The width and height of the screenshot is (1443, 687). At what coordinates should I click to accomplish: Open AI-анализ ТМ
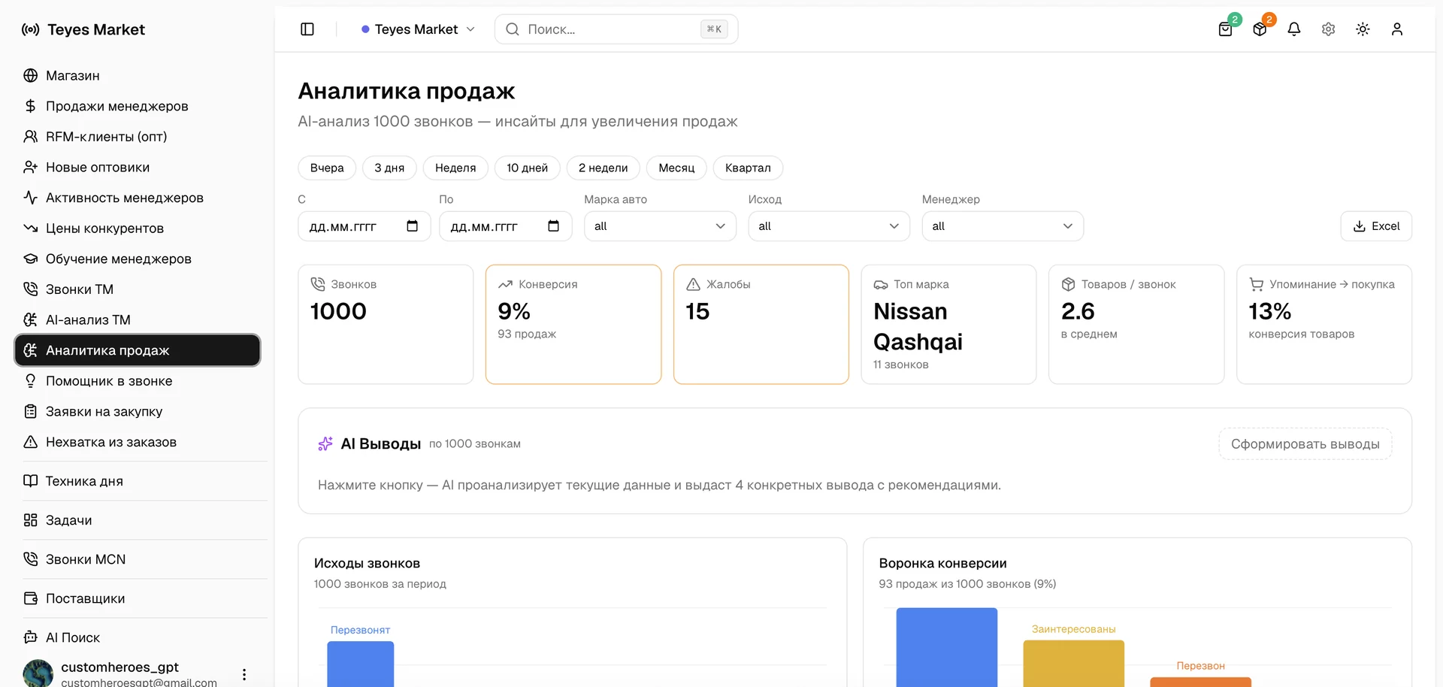coord(141,320)
